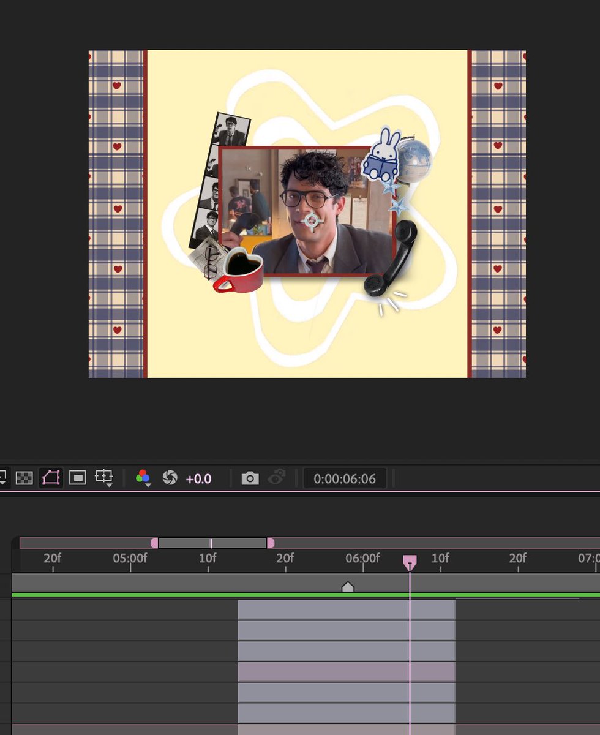Click the show snapshot icon
This screenshot has height=735, width=600.
[277, 478]
